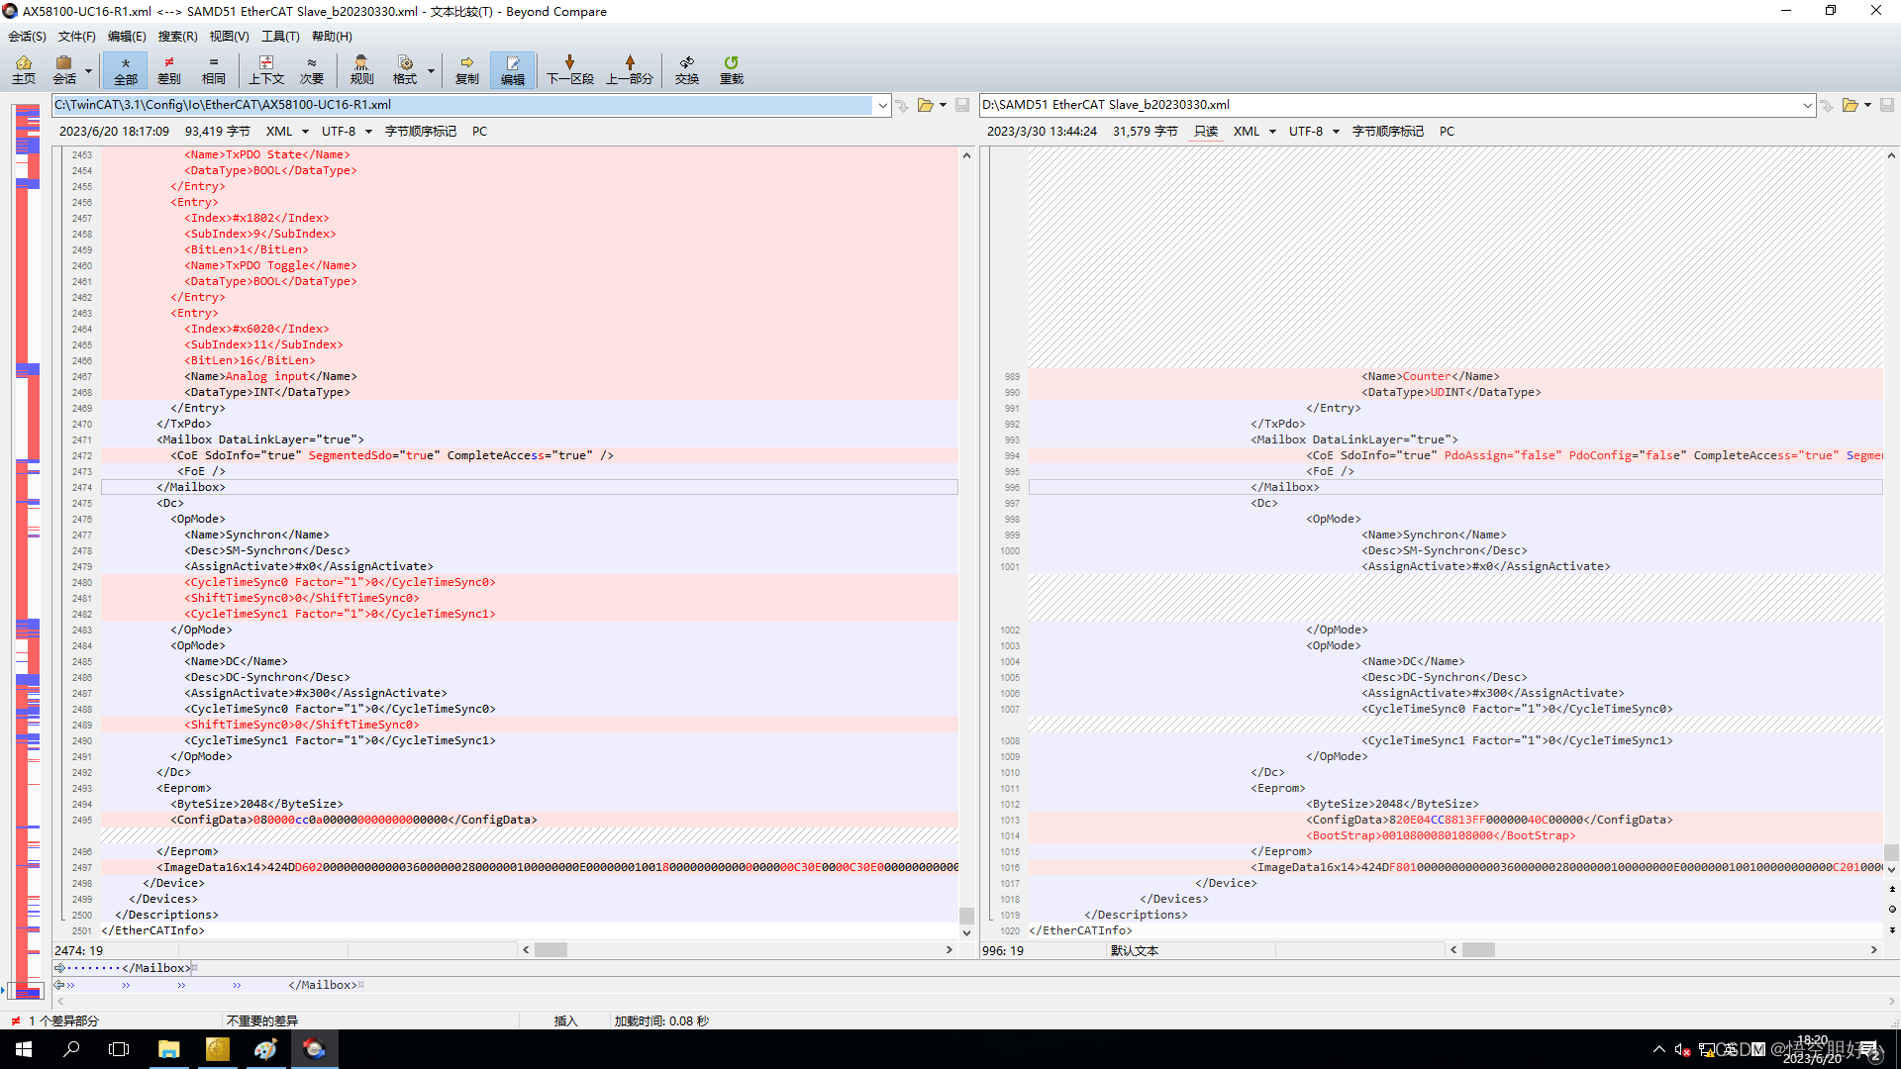Open the 帮助(H) menu
Viewport: 1901px width, 1069px height.
332,37
